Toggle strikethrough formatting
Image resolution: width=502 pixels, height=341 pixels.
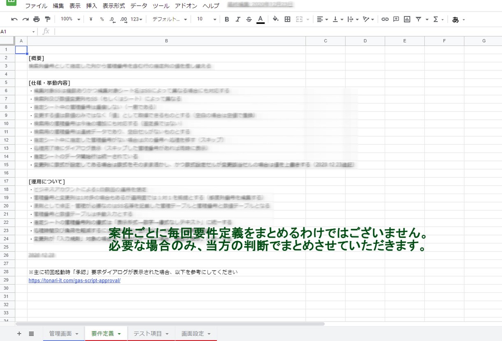pos(249,19)
